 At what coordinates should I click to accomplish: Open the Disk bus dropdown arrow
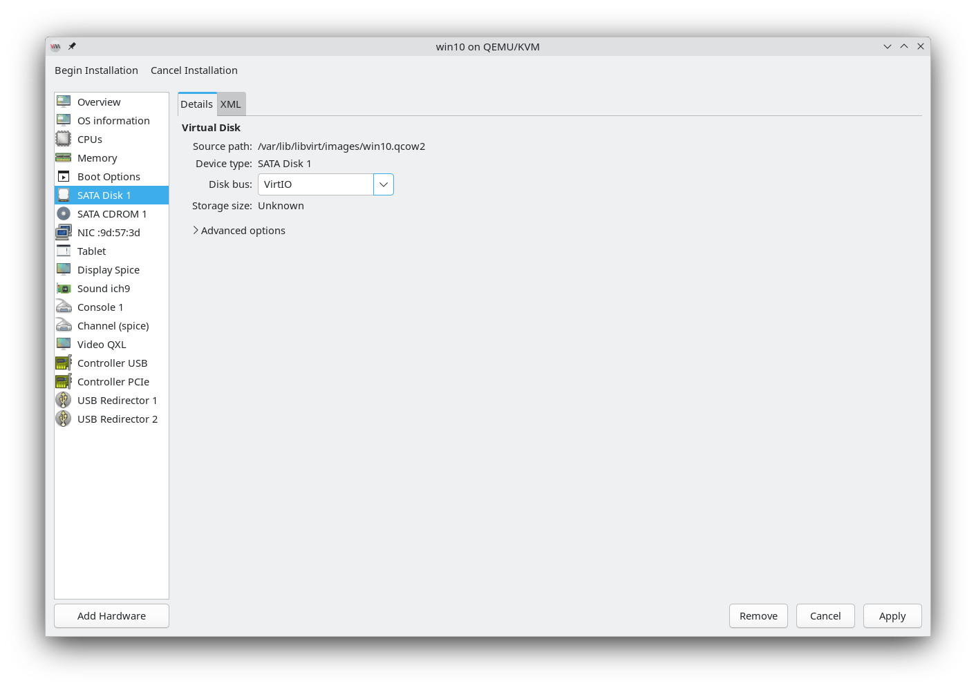pos(384,184)
